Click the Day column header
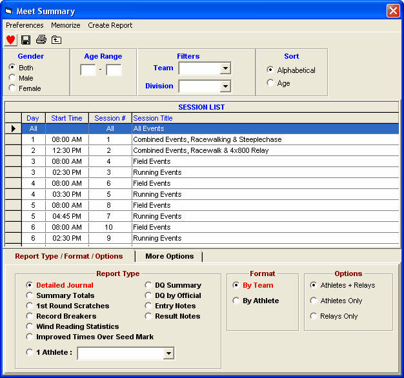This screenshot has width=404, height=378. click(34, 118)
